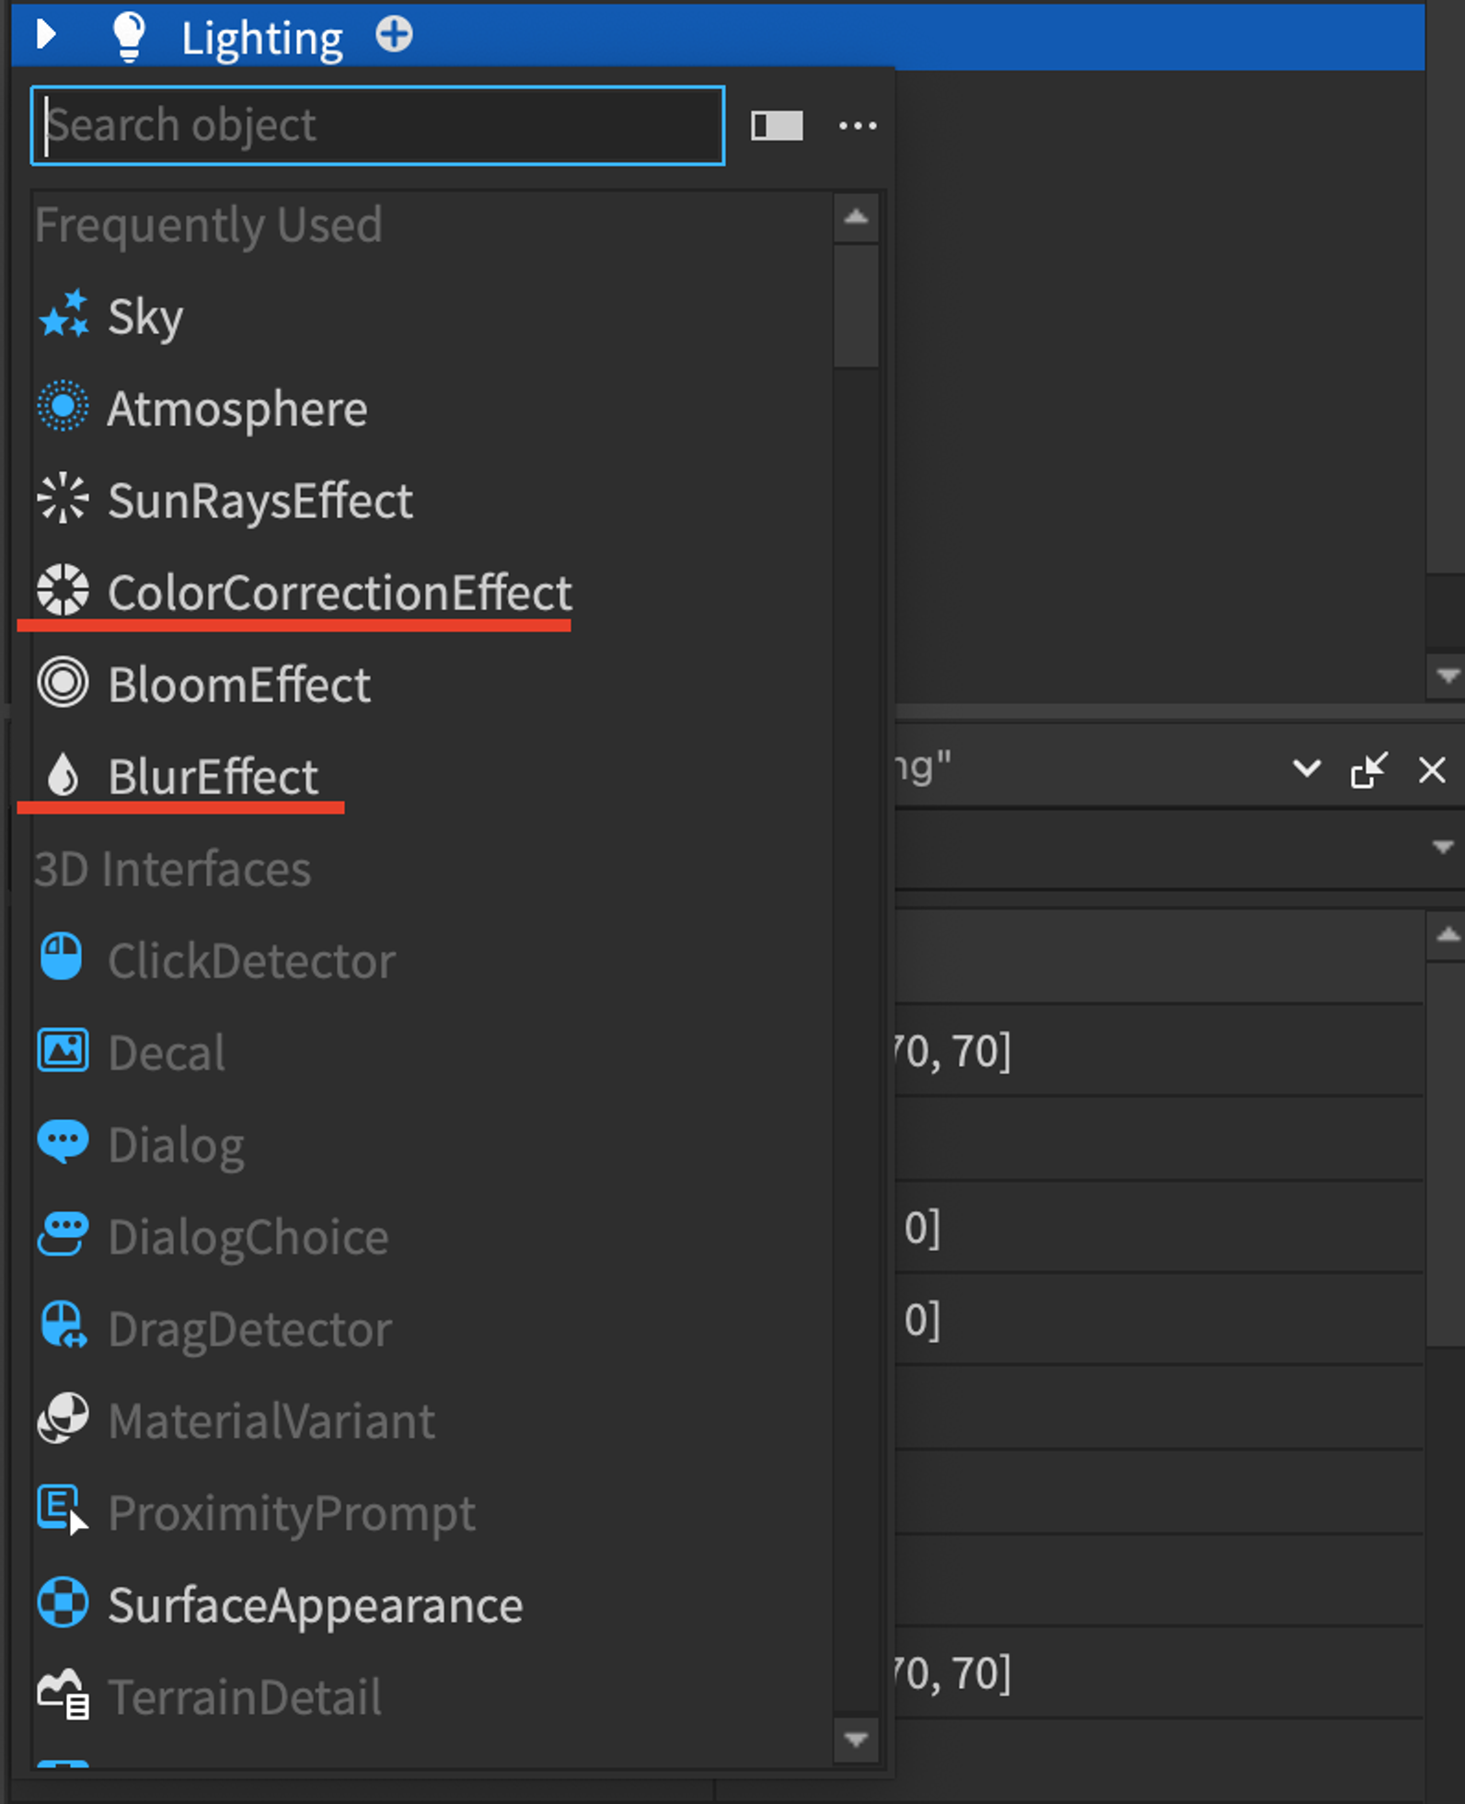The height and width of the screenshot is (1804, 1465).
Task: Select the Lighting service row
Action: 718,35
